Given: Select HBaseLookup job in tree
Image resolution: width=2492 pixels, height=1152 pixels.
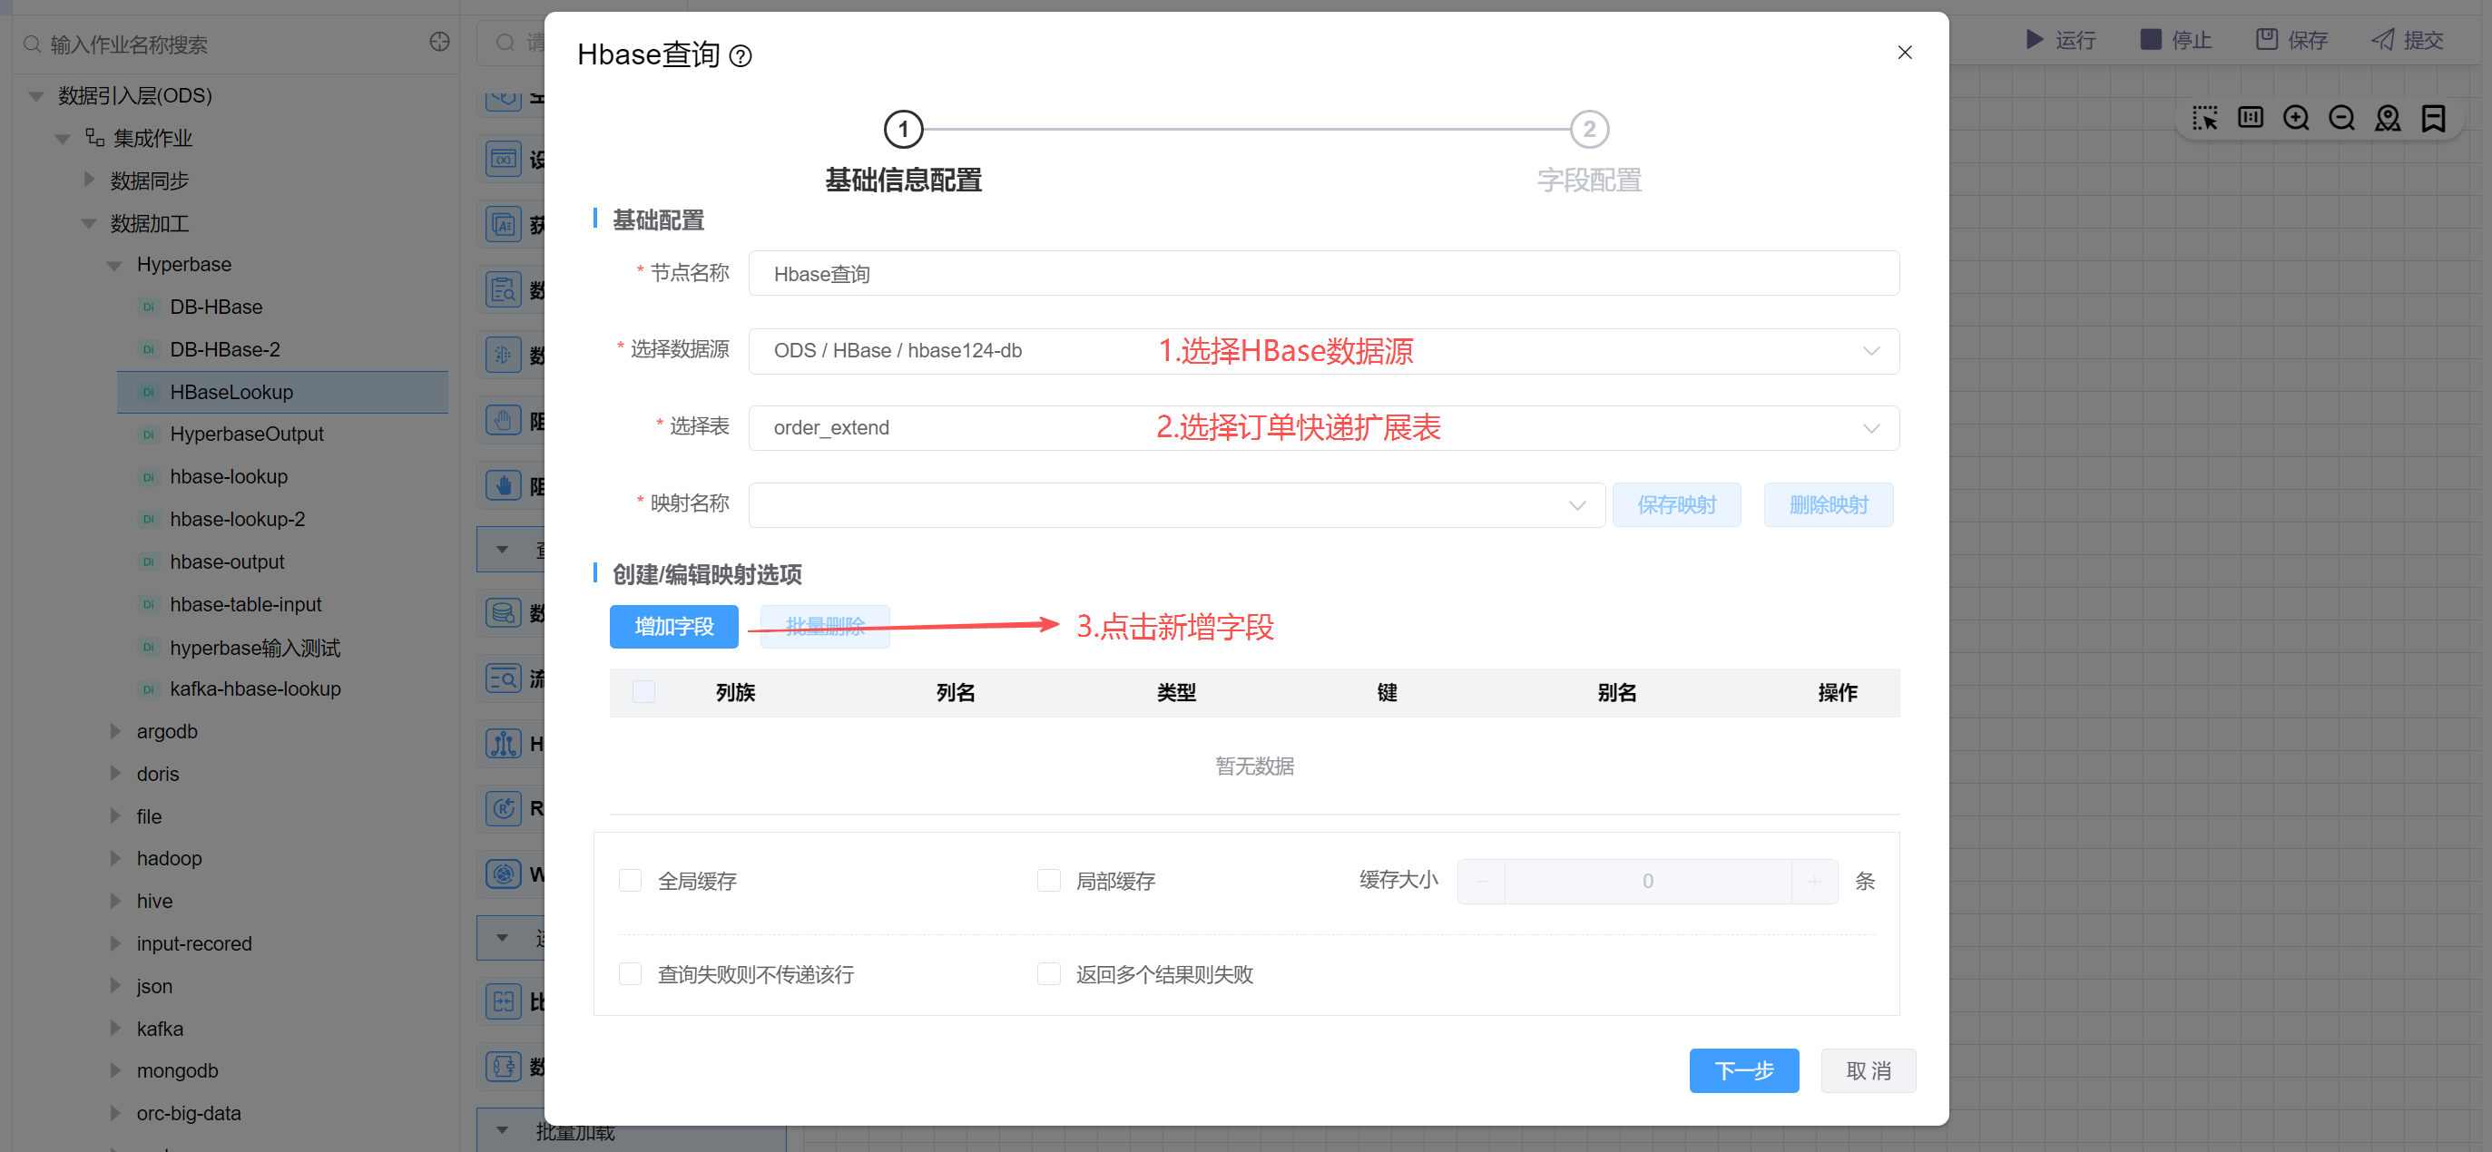Looking at the screenshot, I should pos(231,392).
